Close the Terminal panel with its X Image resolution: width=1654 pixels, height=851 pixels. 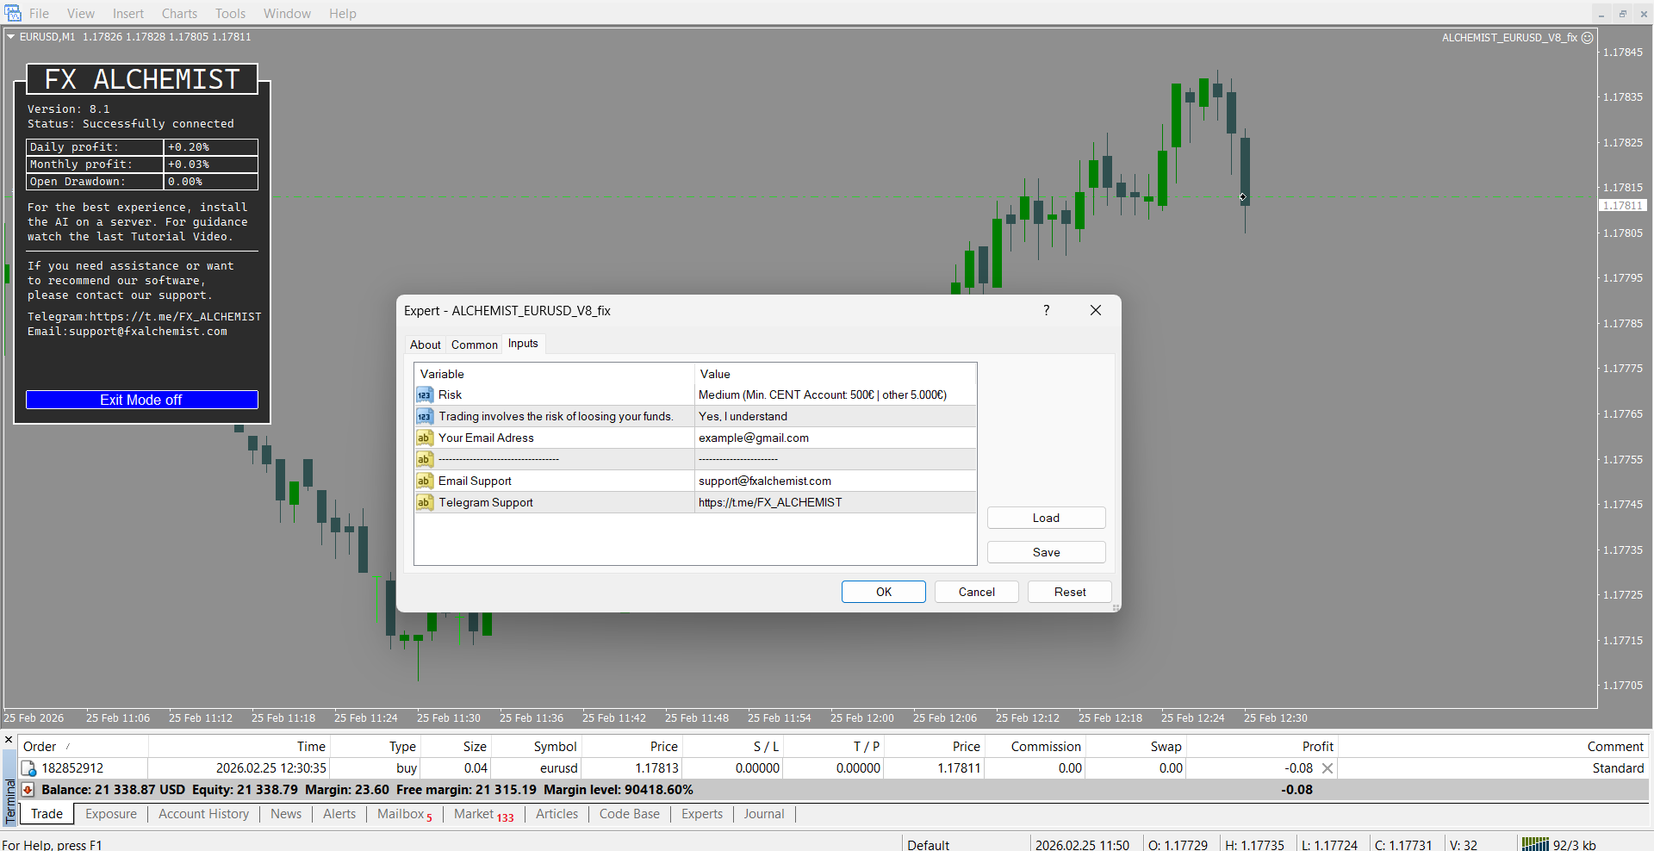coord(9,740)
